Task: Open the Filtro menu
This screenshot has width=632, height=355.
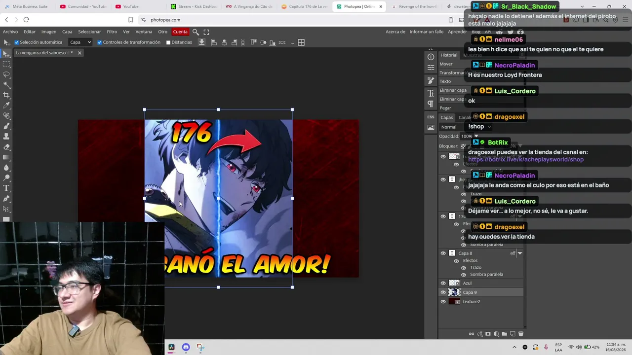Action: pos(112,32)
